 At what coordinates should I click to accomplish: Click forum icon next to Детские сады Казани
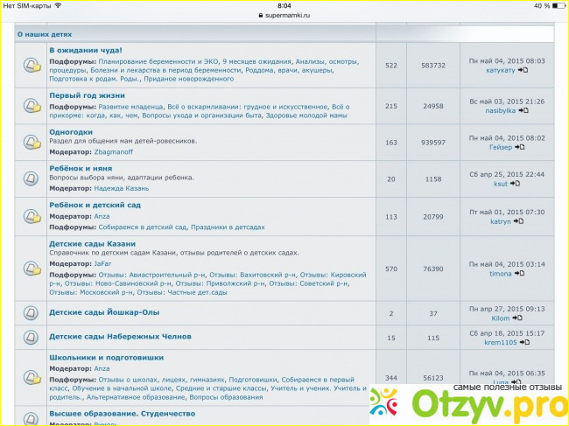32,269
